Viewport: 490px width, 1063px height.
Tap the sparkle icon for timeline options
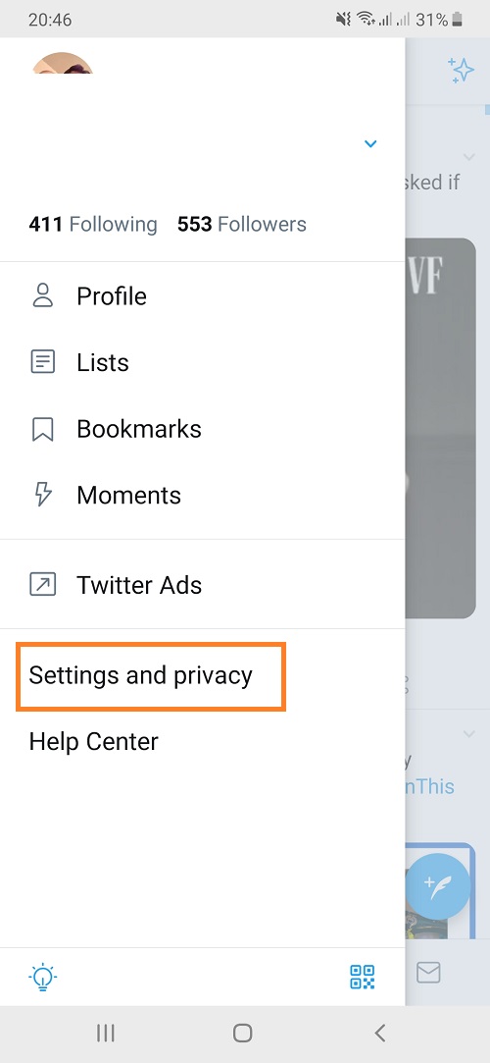[461, 70]
